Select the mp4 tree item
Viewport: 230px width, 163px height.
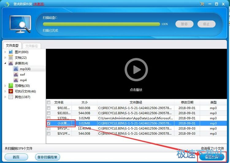coord(23,80)
